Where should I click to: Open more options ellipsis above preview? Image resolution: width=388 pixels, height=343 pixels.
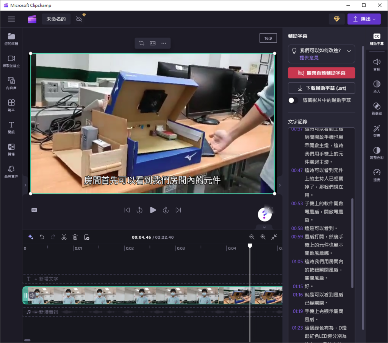(x=164, y=43)
